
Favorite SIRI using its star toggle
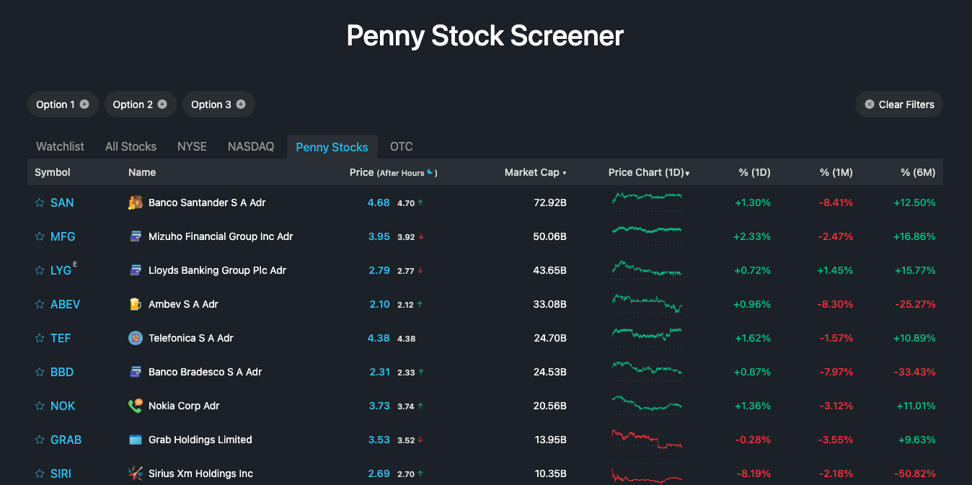click(39, 473)
